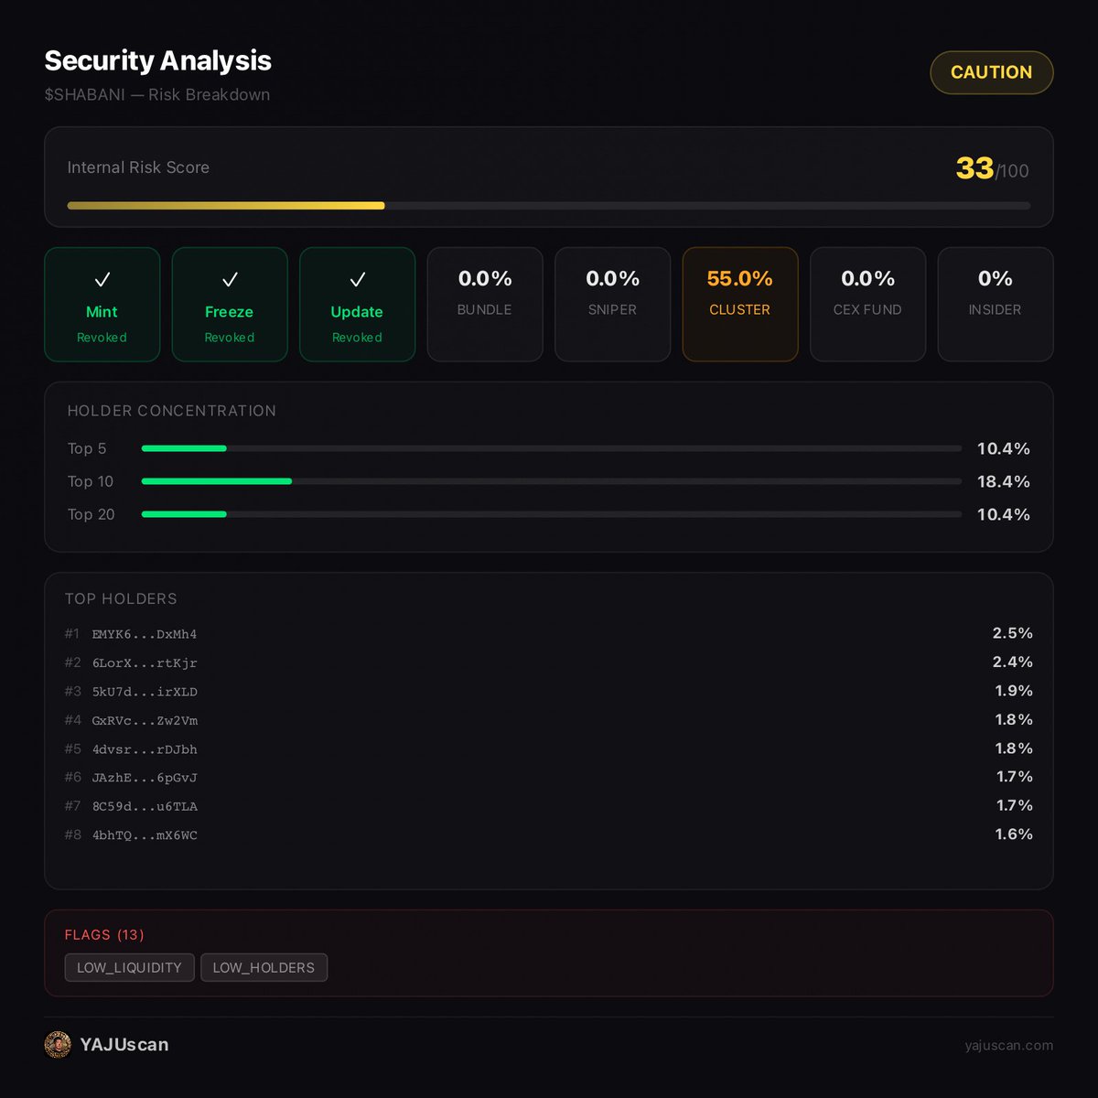Click the 1.9% share of holder #3
Viewport: 1098px width, 1098px height.
tap(1014, 691)
